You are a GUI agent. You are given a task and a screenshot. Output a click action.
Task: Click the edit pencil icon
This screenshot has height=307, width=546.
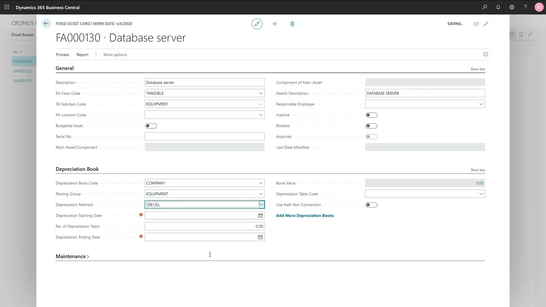(257, 24)
